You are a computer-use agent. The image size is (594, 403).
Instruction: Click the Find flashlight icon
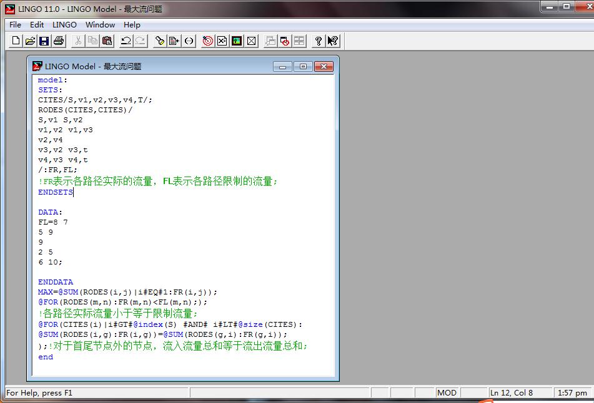[160, 41]
